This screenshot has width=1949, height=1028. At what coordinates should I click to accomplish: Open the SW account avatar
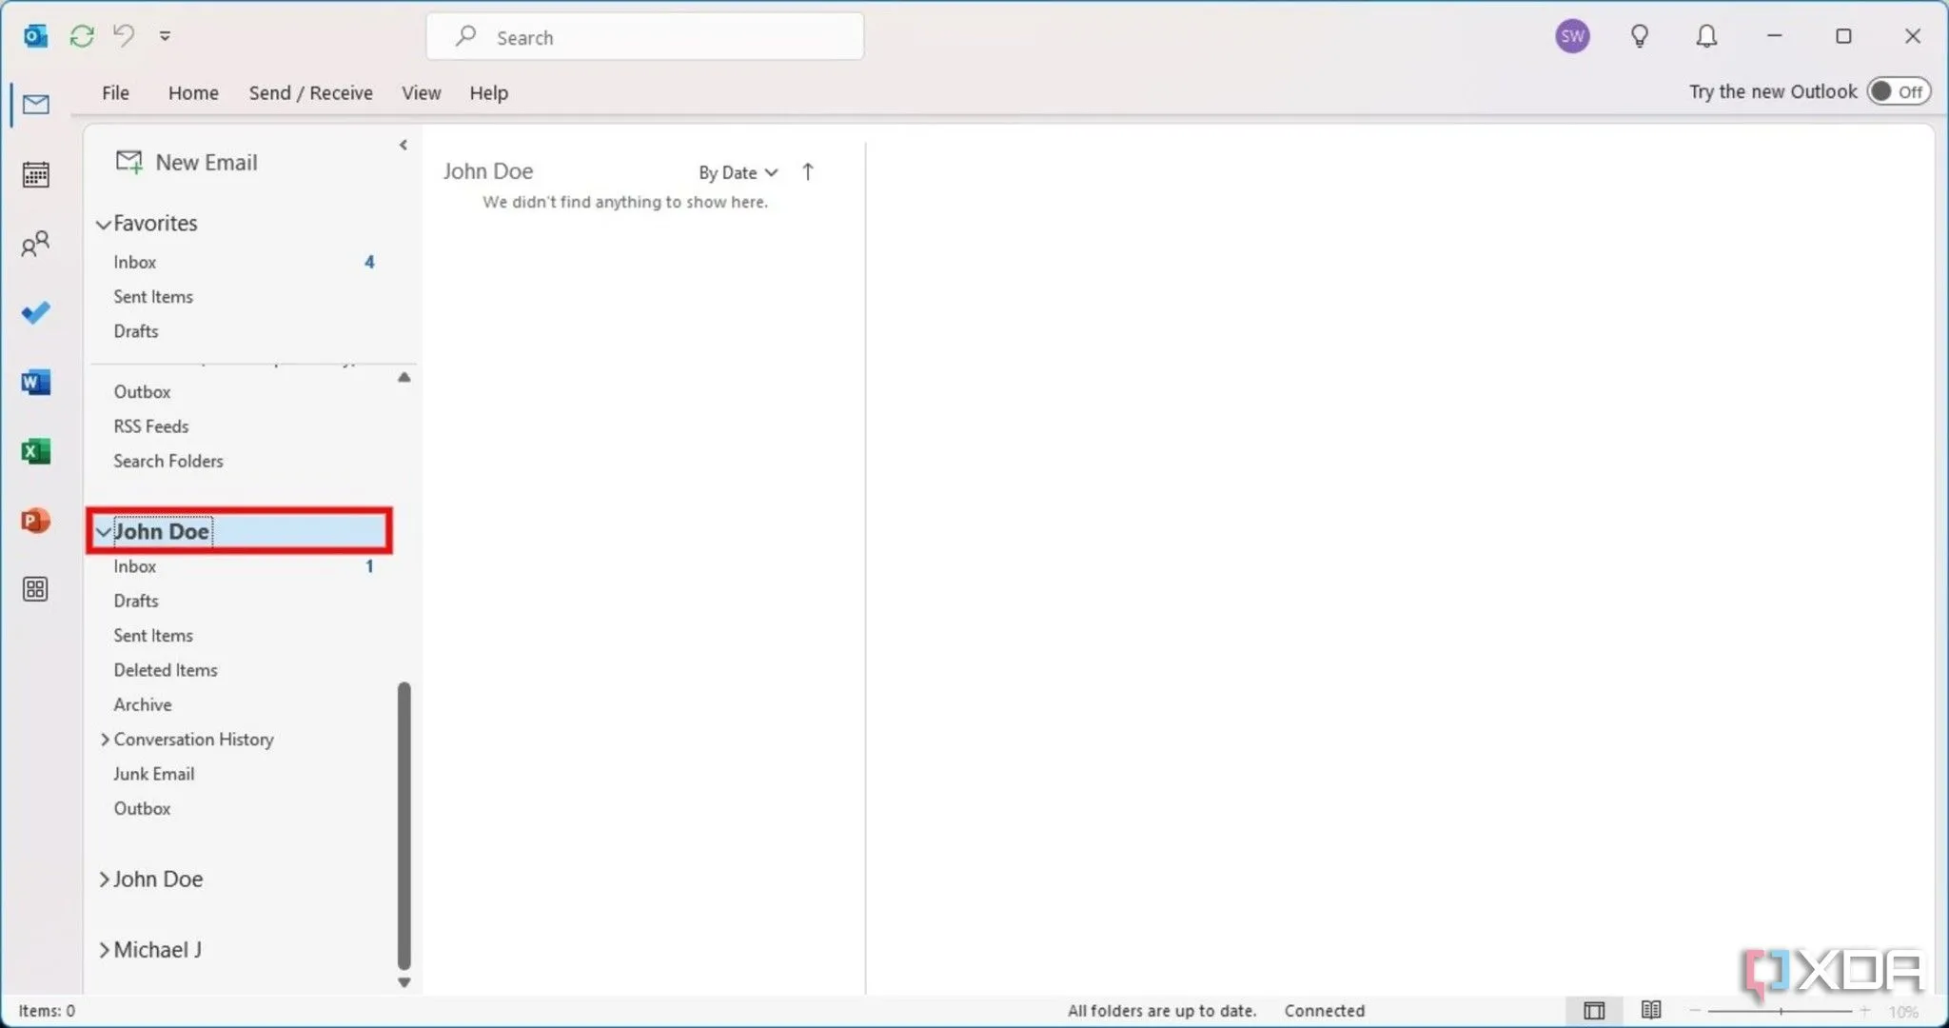click(1572, 36)
